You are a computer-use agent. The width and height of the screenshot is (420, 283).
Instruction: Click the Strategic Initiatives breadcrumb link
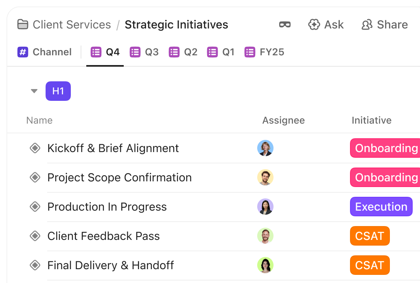[176, 25]
